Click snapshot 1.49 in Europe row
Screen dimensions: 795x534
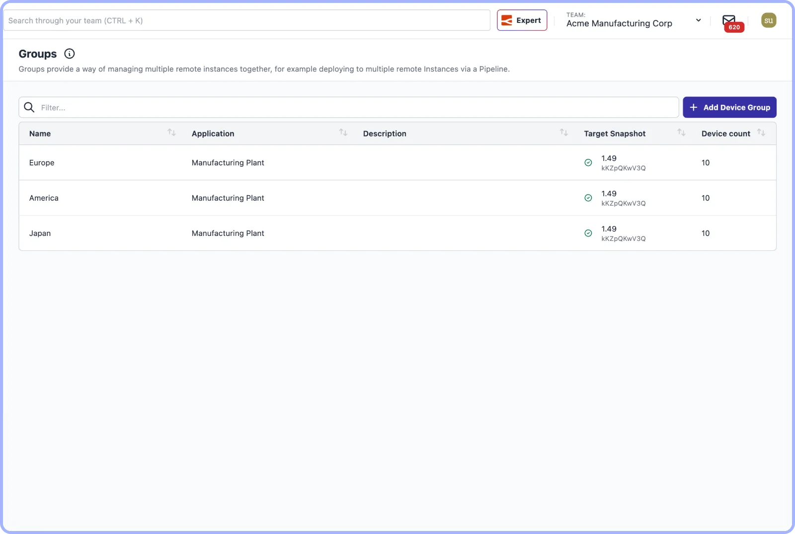coord(609,158)
